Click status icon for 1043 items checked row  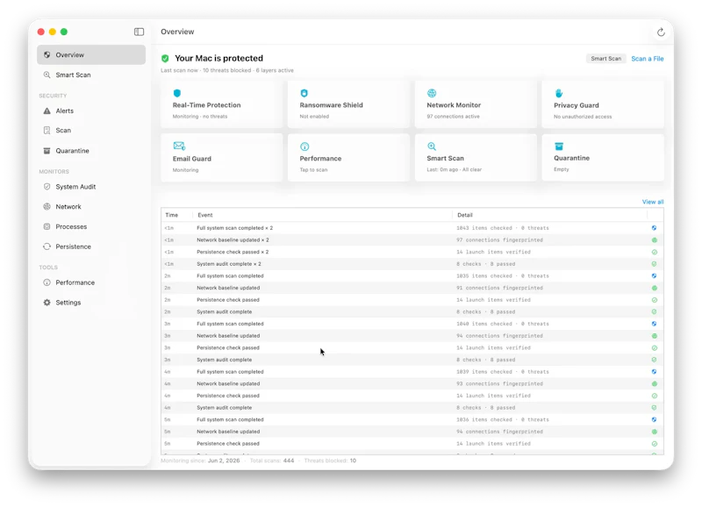[x=654, y=228]
